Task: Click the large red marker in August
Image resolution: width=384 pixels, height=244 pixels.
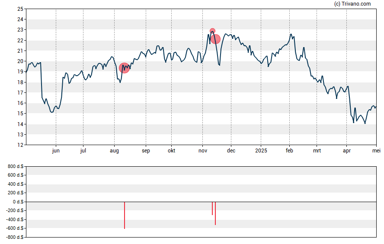Action: [x=124, y=68]
